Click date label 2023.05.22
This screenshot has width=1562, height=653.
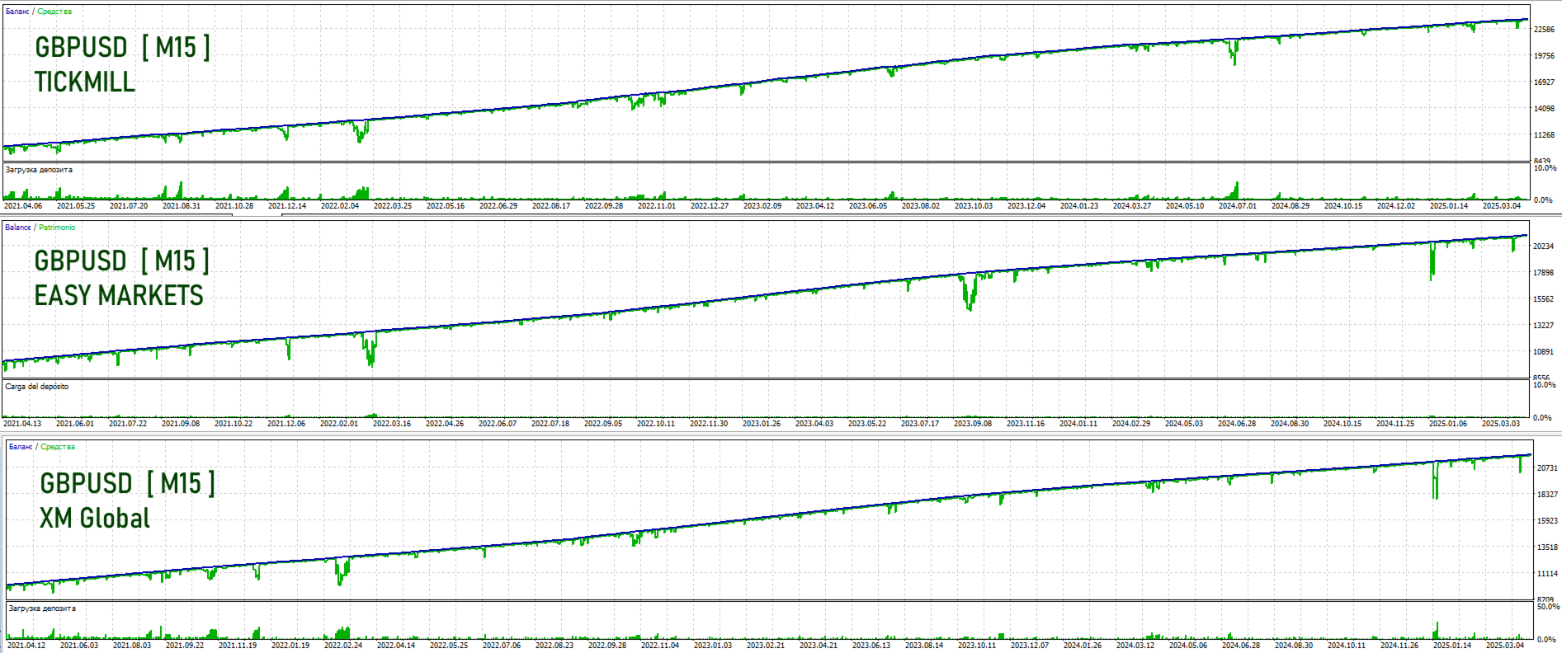867,424
